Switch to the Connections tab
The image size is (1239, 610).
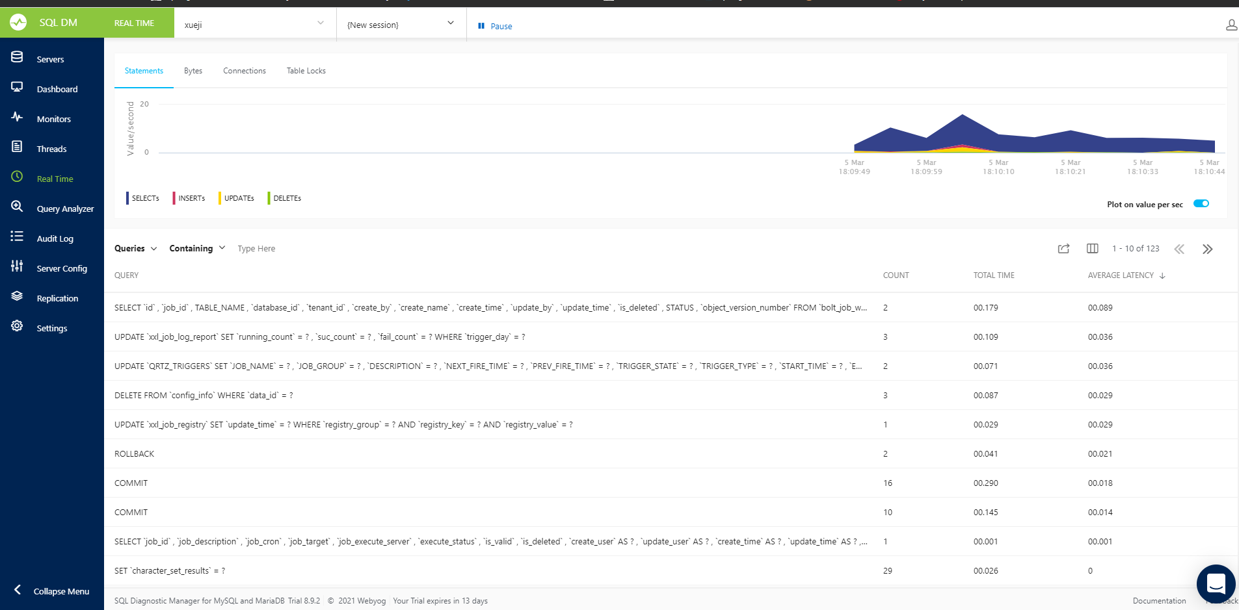[244, 71]
